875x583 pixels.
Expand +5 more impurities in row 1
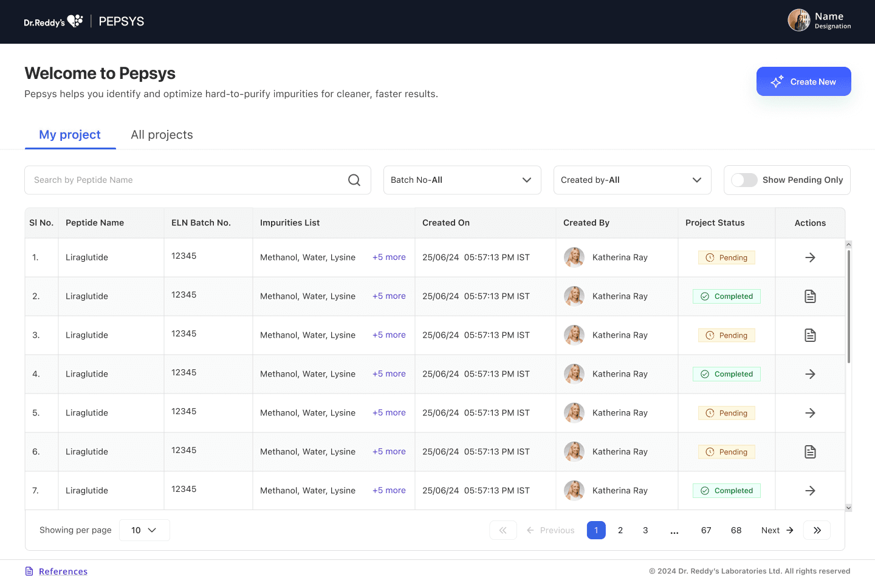389,257
